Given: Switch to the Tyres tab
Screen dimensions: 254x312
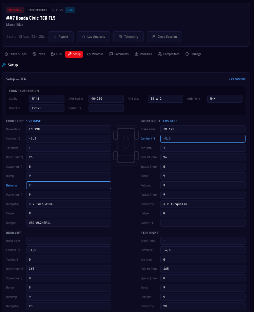Looking at the screenshot, I should pos(39,54).
